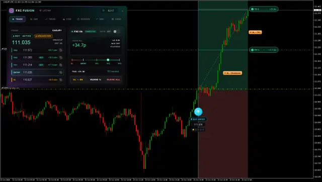Click the SL → BE button
Screen dimensions: 322x182
pyautogui.click(x=78, y=79)
